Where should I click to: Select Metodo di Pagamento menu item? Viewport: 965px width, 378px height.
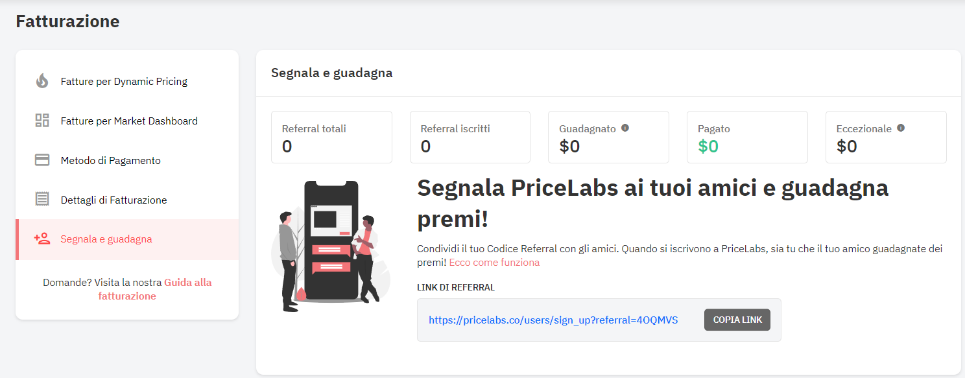127,161
